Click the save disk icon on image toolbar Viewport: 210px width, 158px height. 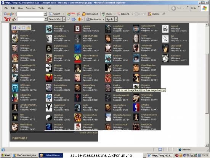pyautogui.click(x=14, y=28)
